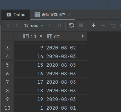Click the grid icon on 查询所有用户 tab
Image resolution: width=121 pixels, height=112 pixels.
37,15
